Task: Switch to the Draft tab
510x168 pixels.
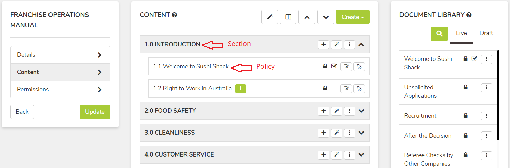Action: pos(486,33)
